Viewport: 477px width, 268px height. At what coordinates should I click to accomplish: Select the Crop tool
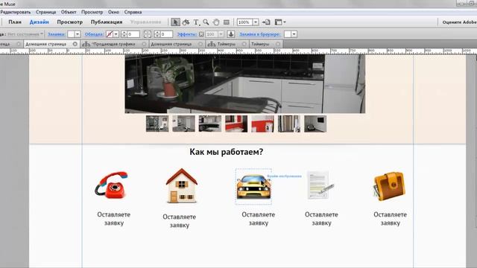click(x=186, y=22)
